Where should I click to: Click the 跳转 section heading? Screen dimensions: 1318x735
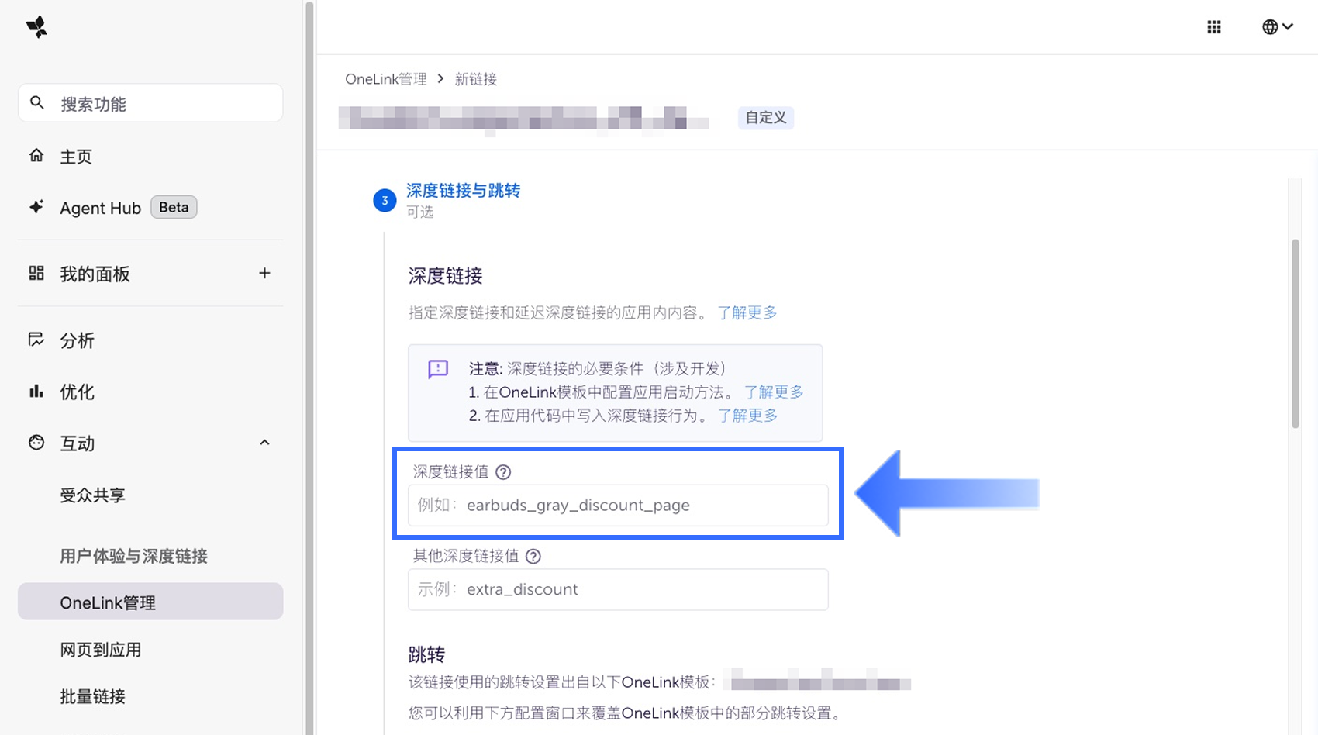(427, 654)
